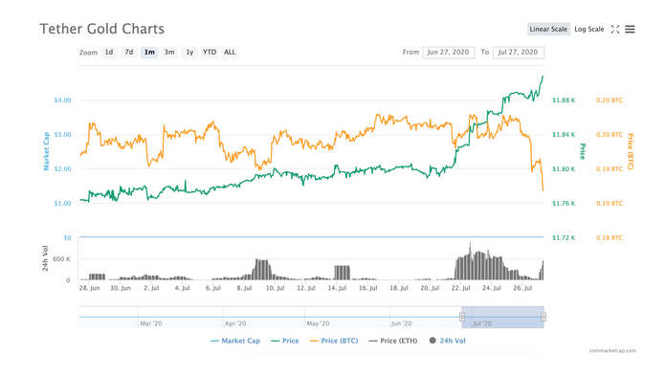Click the vertical Price (BTC) axis title
Screen dimensions: 666x376
[631, 151]
